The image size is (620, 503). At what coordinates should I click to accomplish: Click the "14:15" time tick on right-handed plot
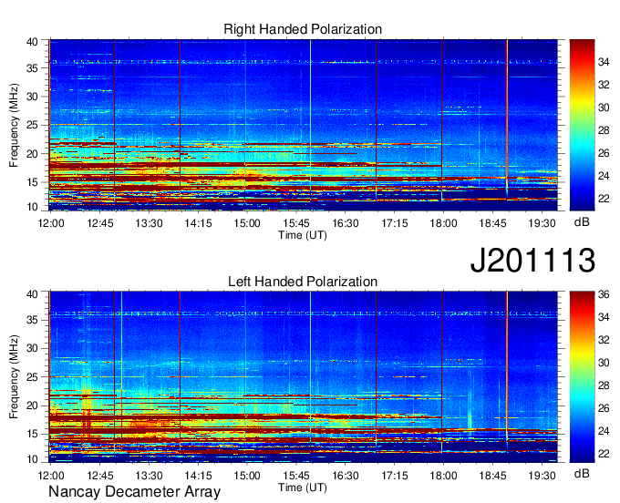pos(198,223)
